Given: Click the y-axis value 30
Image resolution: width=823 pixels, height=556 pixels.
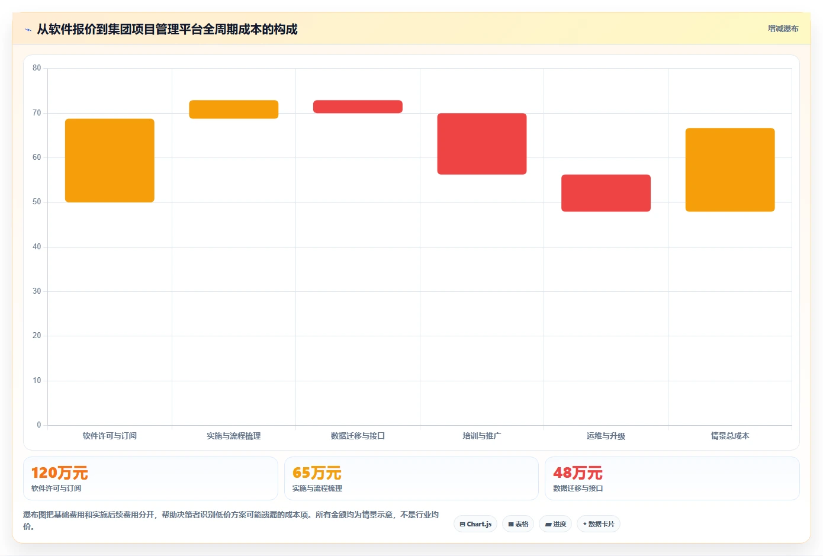Looking at the screenshot, I should click(x=37, y=291).
